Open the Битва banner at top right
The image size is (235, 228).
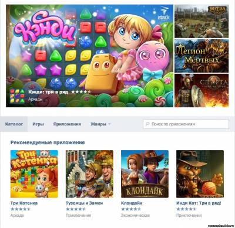(202, 21)
